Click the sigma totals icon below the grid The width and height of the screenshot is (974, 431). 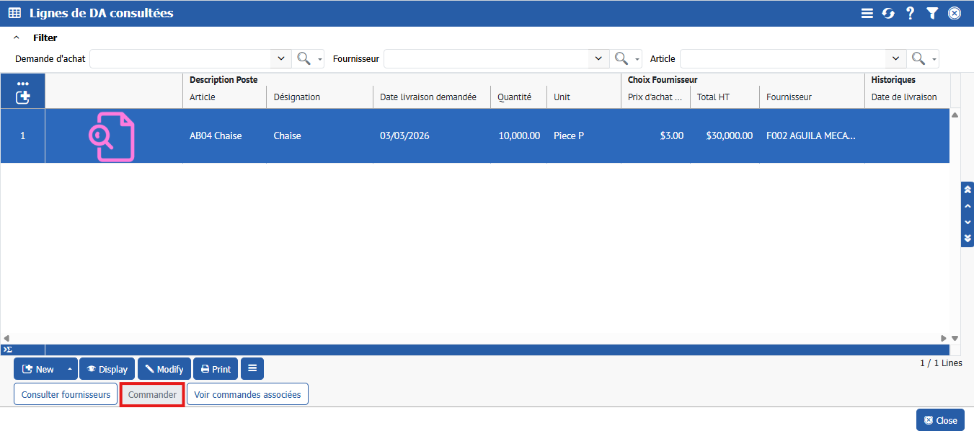[7, 350]
